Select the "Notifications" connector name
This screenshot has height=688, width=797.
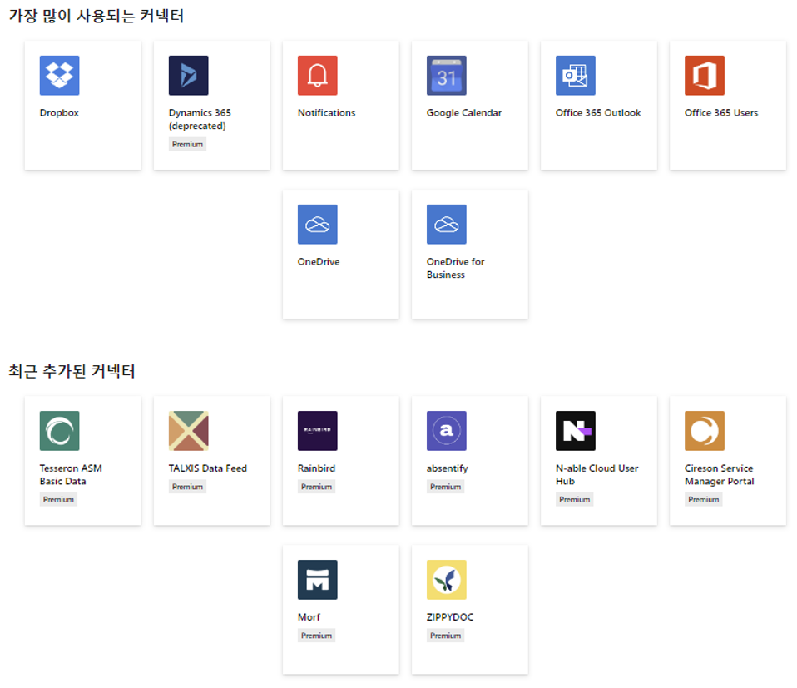click(x=327, y=113)
